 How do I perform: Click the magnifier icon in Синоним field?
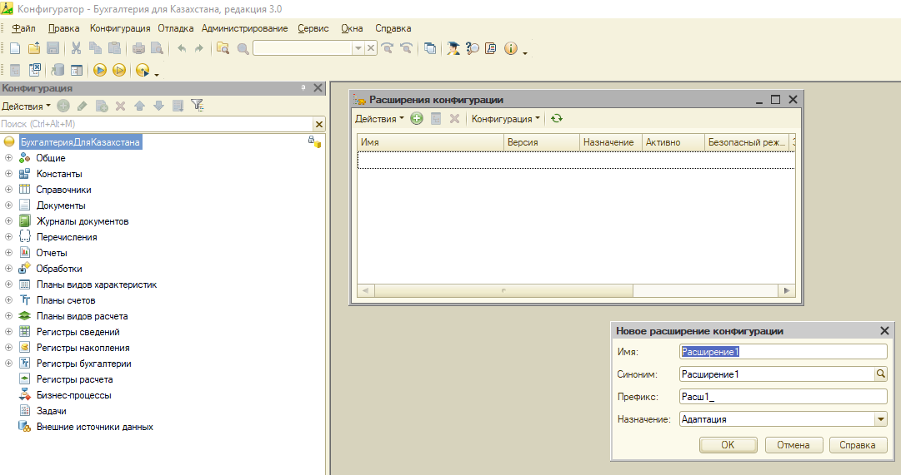coord(880,374)
